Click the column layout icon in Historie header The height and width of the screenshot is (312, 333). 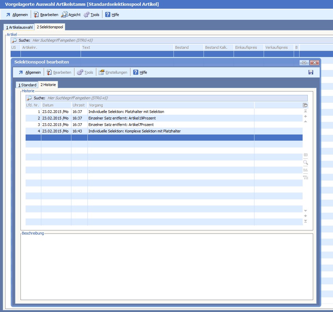click(x=305, y=105)
